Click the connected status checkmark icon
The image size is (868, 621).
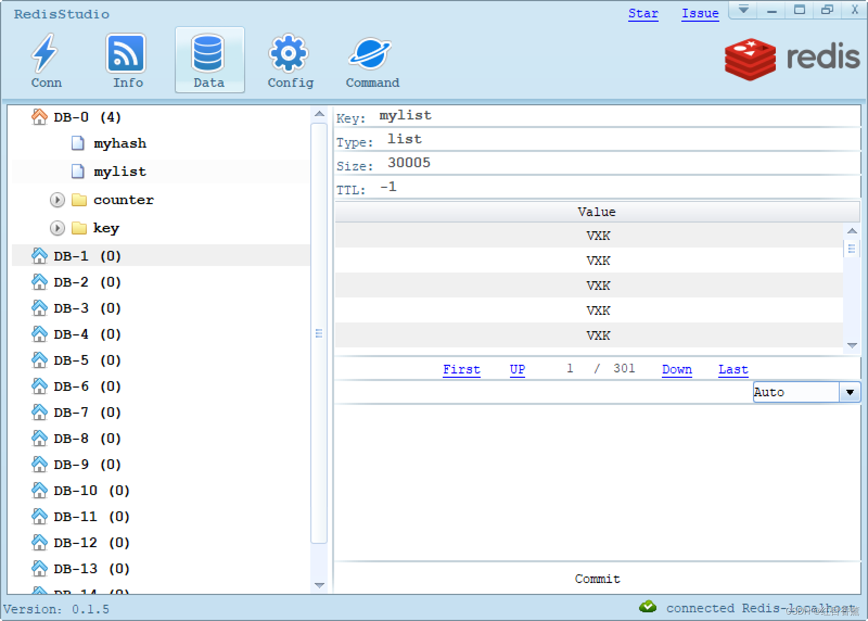tap(648, 607)
